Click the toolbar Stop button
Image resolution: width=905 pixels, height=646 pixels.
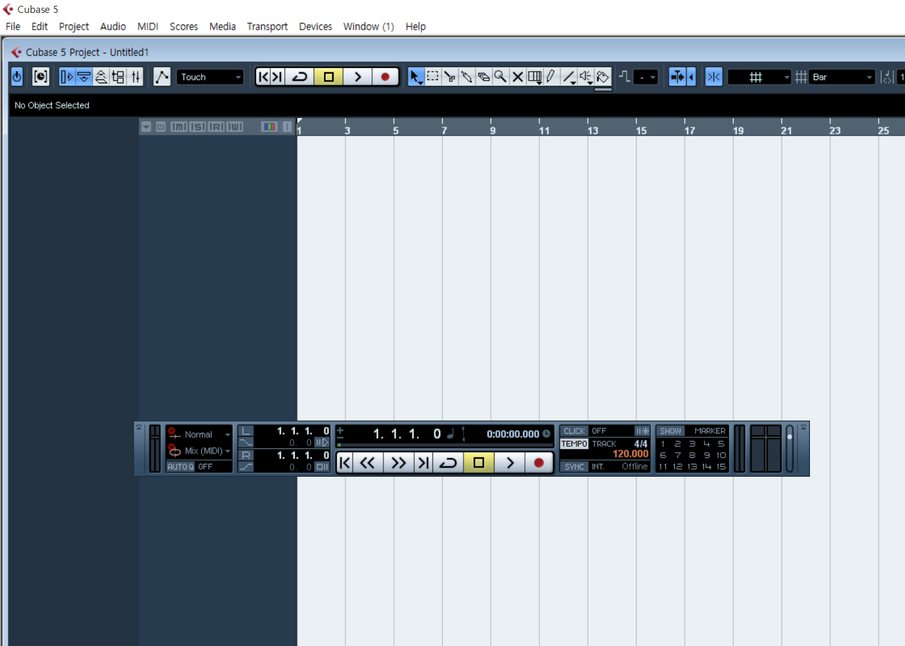coord(328,77)
